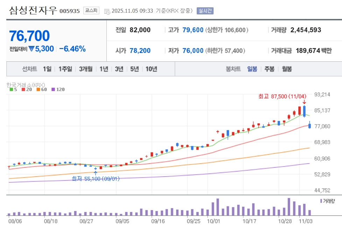Image resolution: width=342 pixels, height=236 pixels.
Task: Click the 코스피 market badge
Action: [x=91, y=11]
